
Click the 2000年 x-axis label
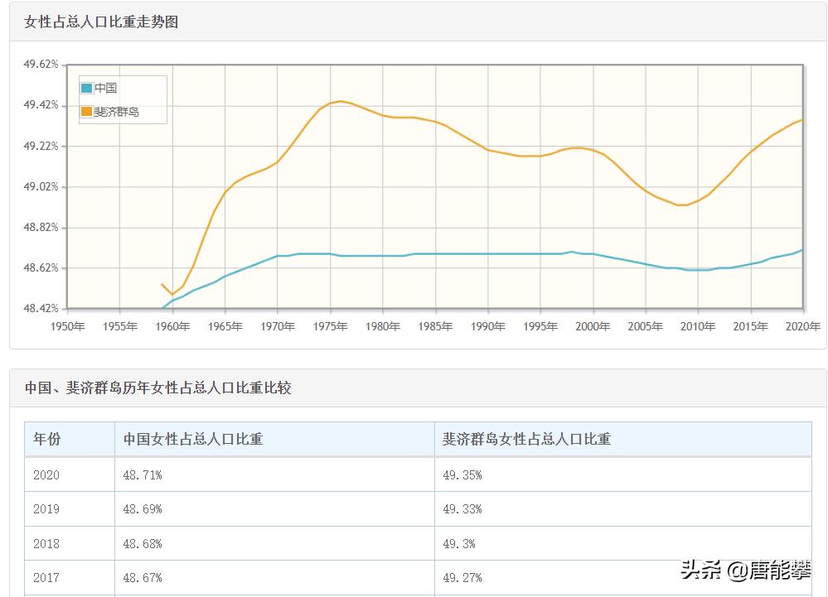coord(593,326)
